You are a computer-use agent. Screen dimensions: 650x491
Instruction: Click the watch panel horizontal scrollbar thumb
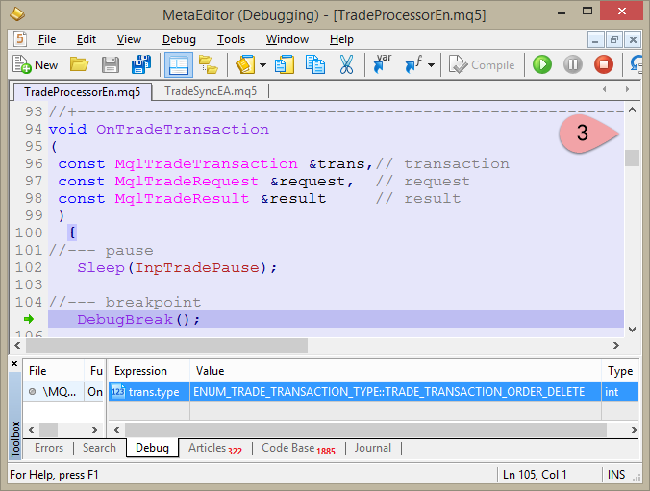point(365,430)
